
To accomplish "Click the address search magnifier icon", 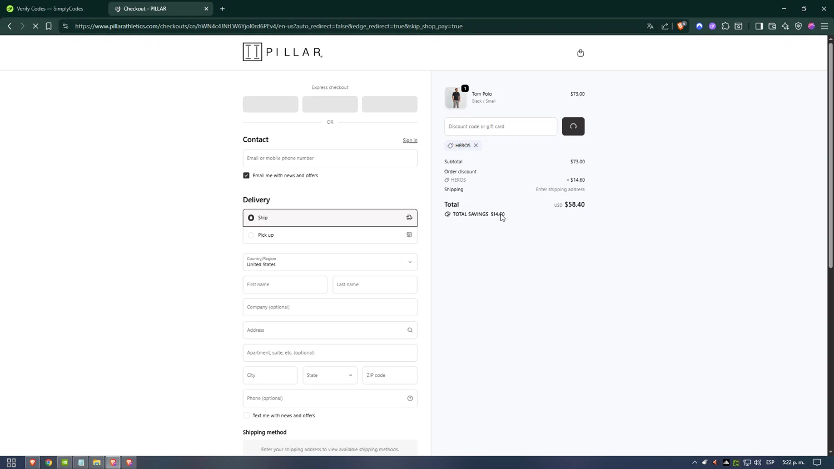I will pos(410,330).
